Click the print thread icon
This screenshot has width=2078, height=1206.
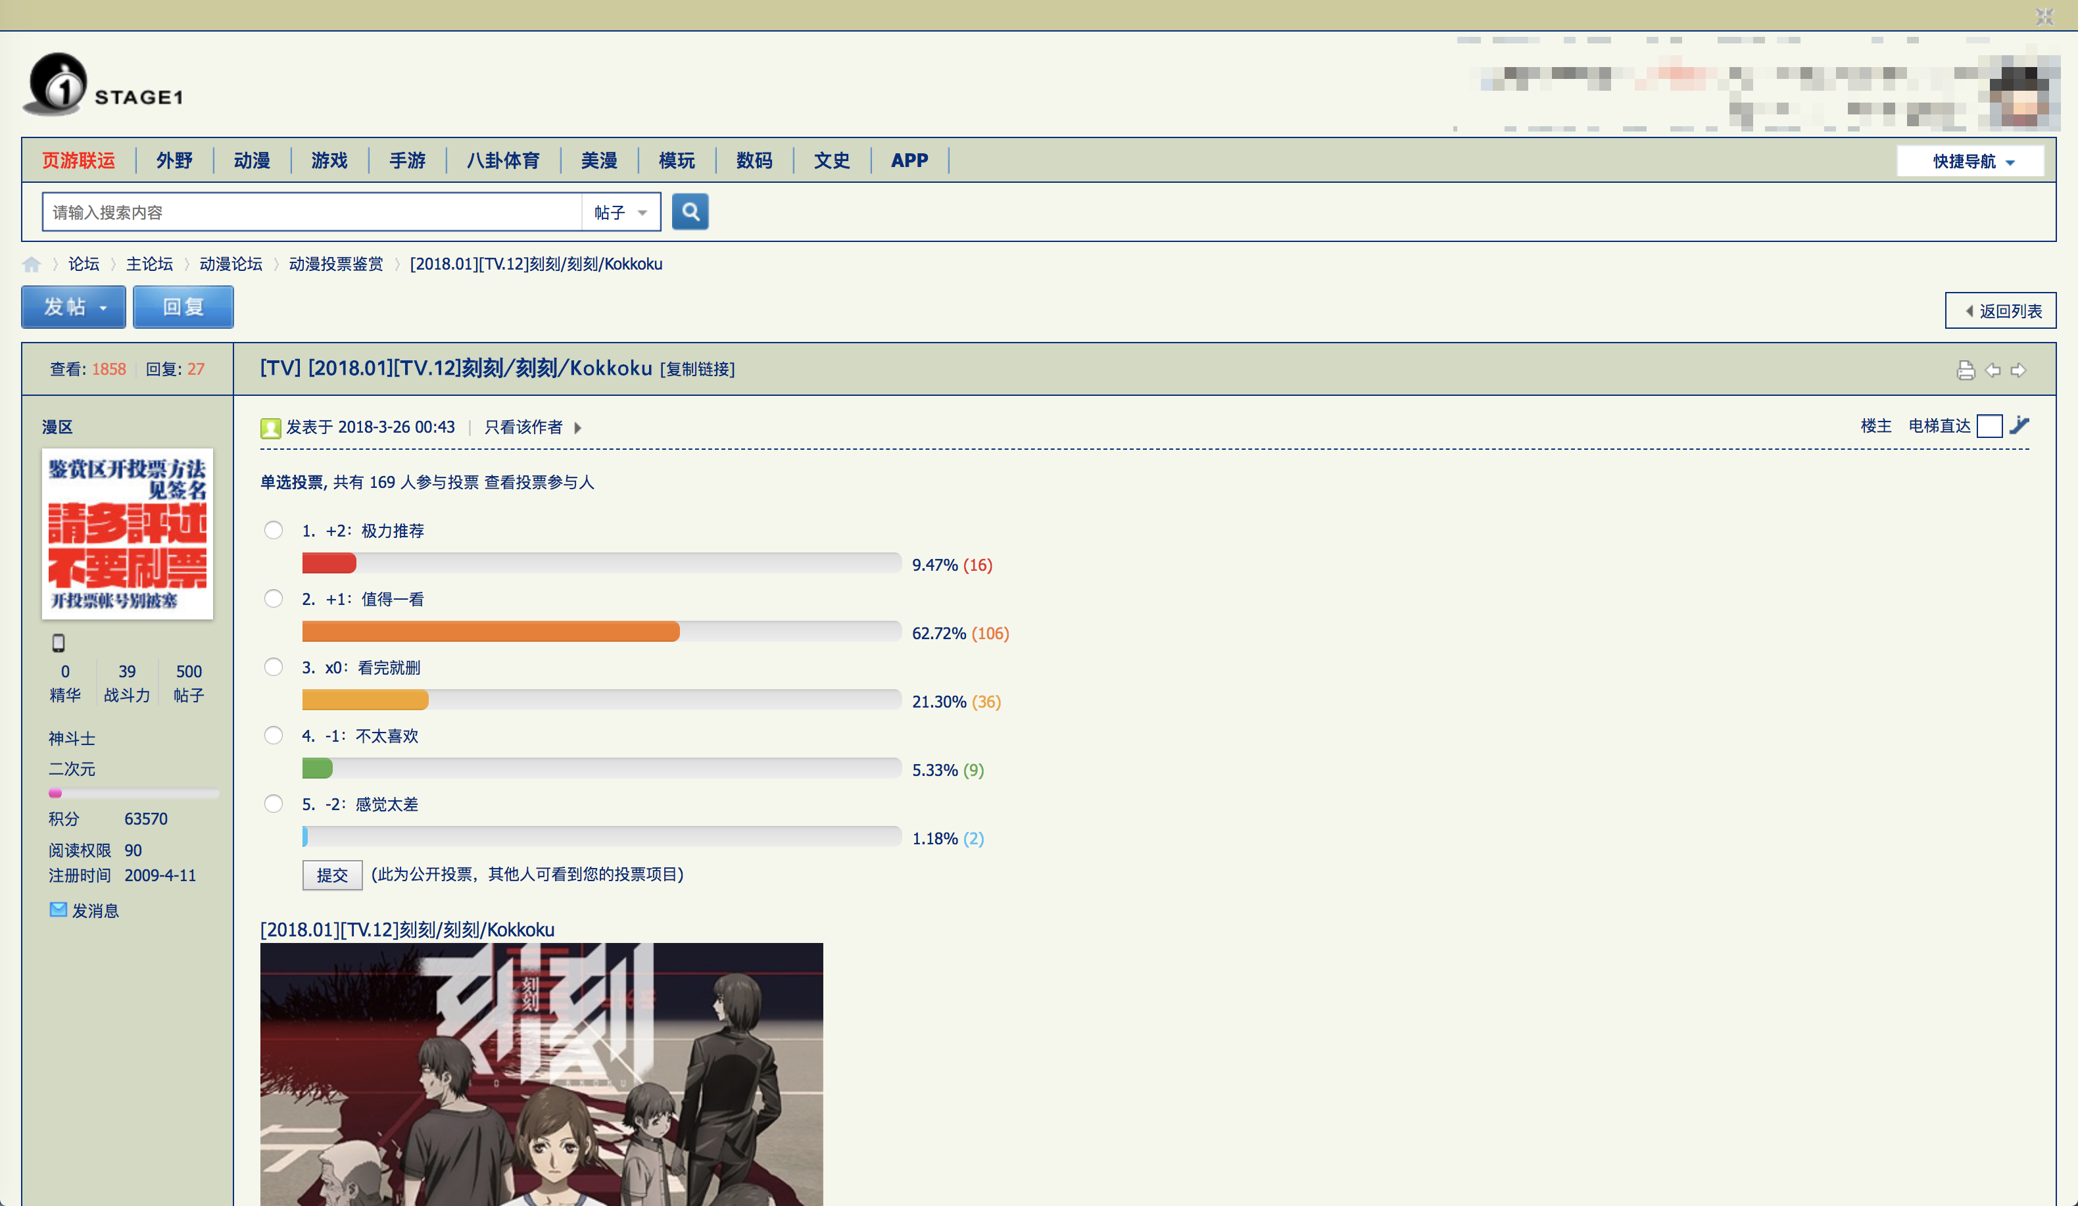(1965, 370)
